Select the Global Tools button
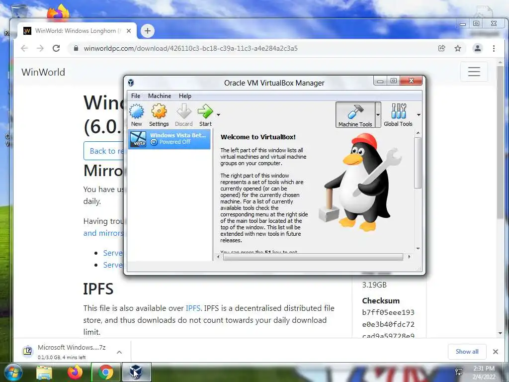 point(398,115)
